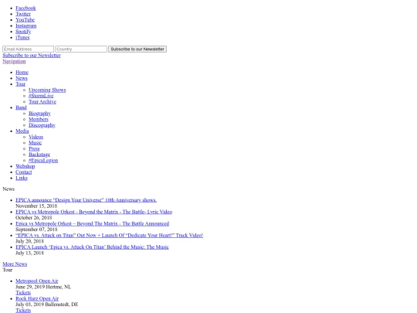Visit the Webshop link
This screenshot has width=417, height=313.
(x=25, y=166)
